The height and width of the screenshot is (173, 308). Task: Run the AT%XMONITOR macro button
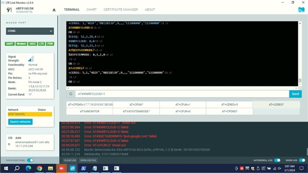click(x=90, y=111)
